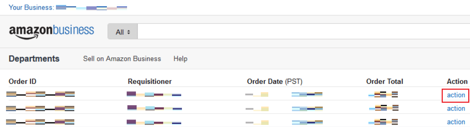This screenshot has height=127, width=470.
Task: Open the action link in third order row
Action: [x=456, y=122]
